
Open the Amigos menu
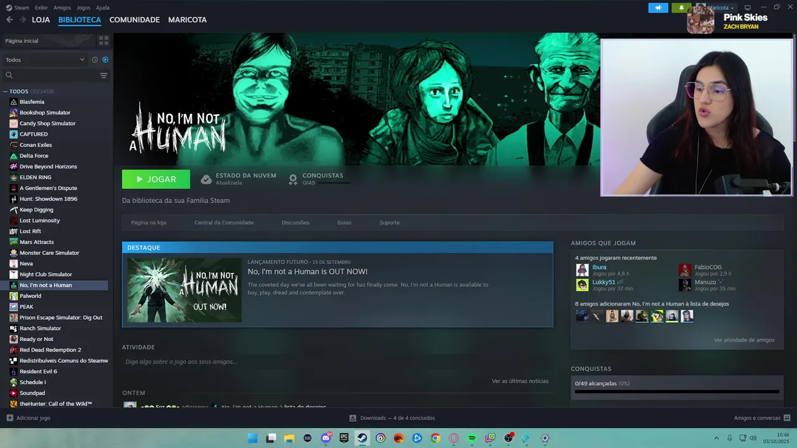click(62, 7)
